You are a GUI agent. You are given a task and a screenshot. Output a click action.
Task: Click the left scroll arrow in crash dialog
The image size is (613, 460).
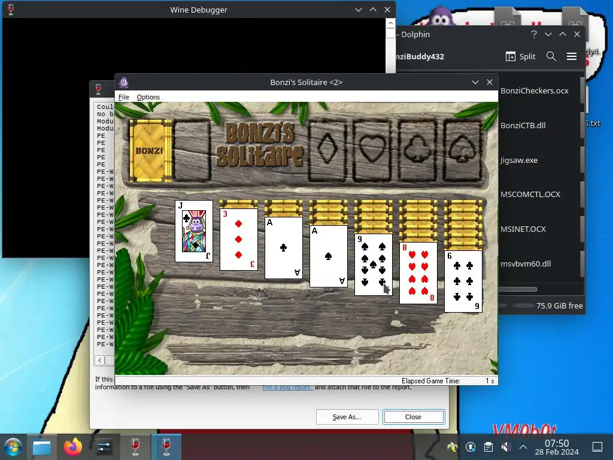pyautogui.click(x=100, y=360)
